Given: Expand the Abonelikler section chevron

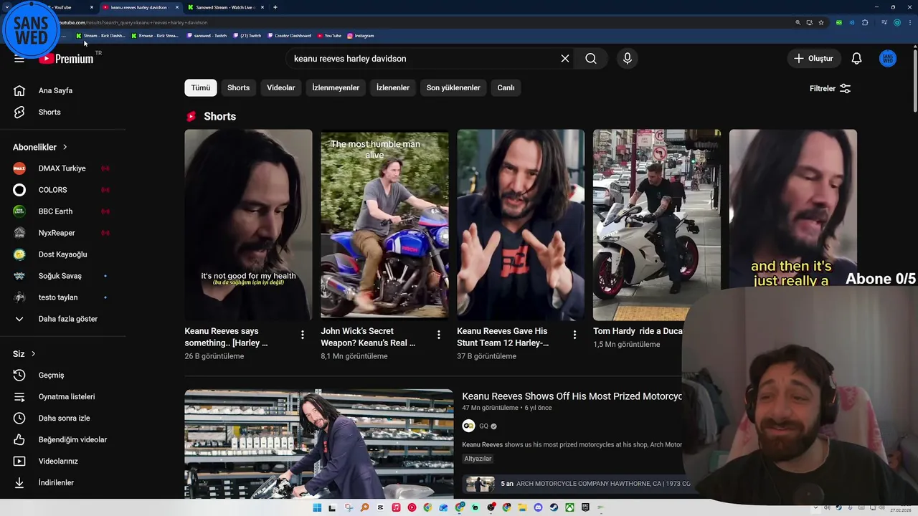Looking at the screenshot, I should 65,147.
